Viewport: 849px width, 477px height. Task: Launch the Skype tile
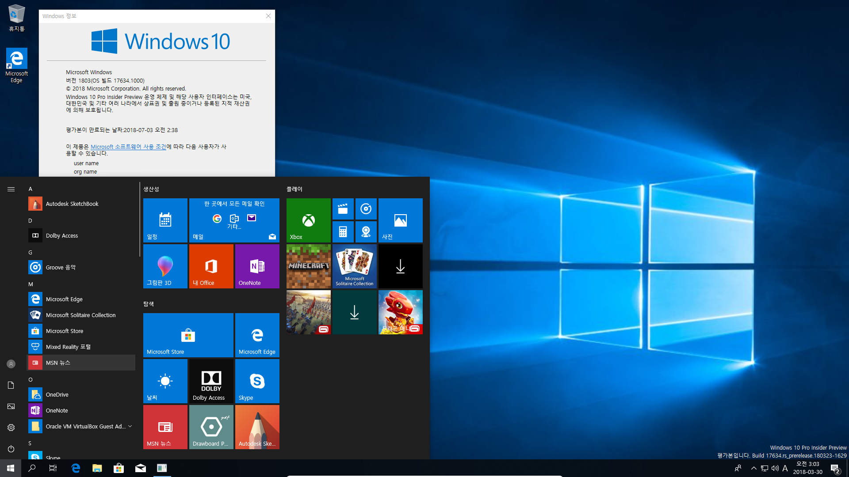(257, 381)
